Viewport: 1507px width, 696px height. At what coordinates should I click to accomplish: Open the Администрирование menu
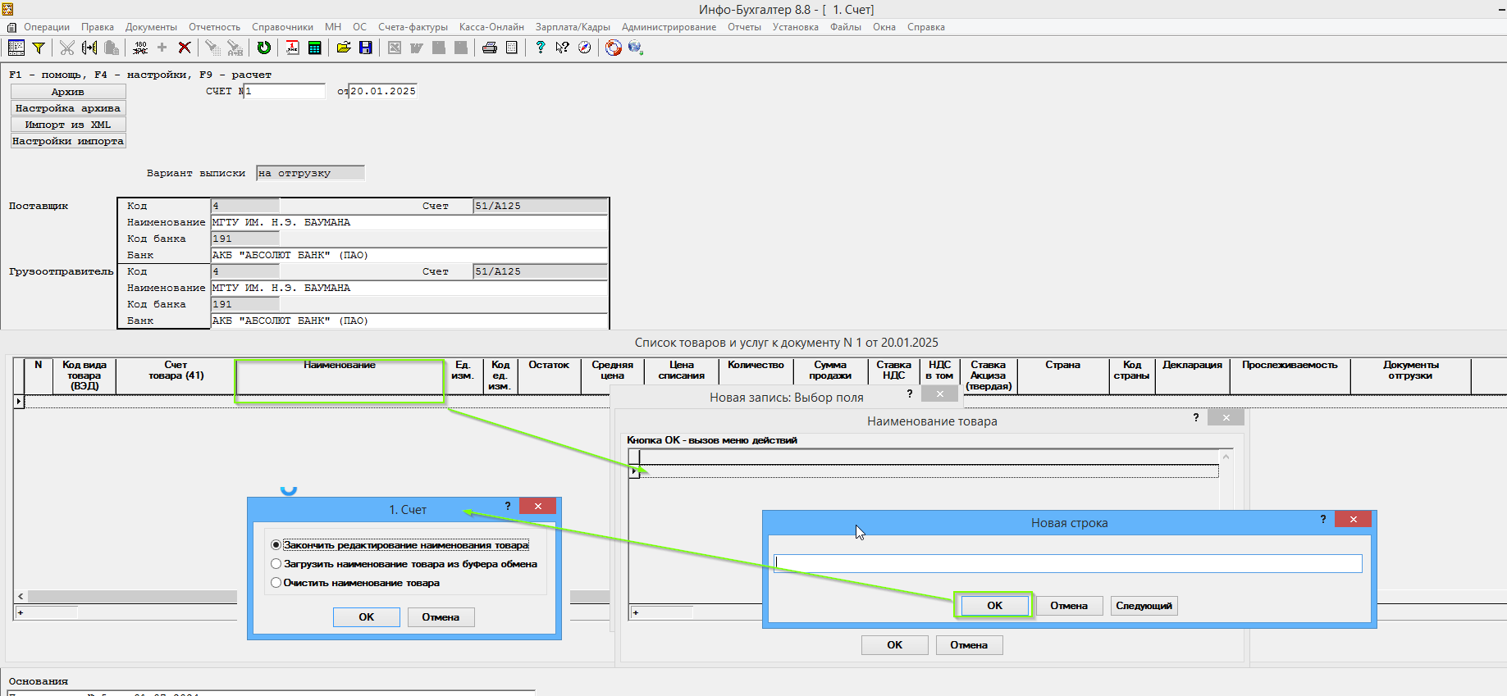669,27
